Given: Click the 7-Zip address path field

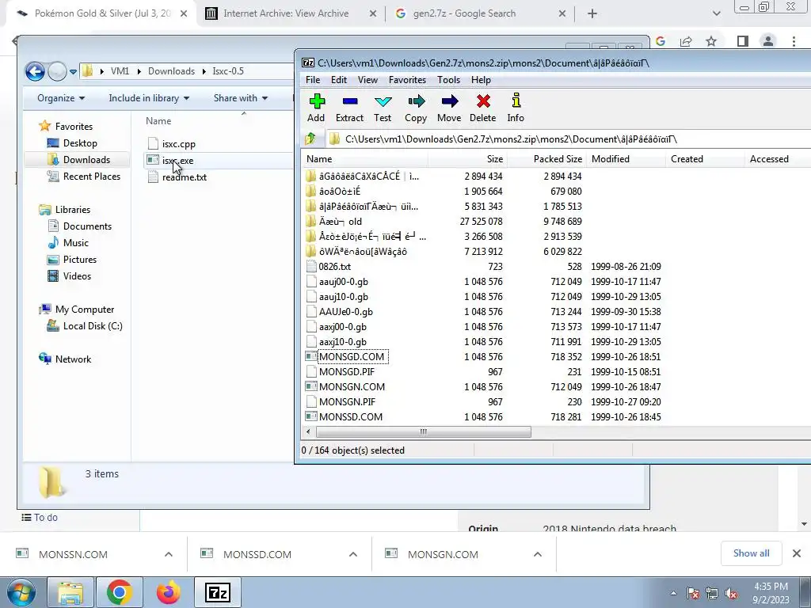Looking at the screenshot, I should click(567, 139).
